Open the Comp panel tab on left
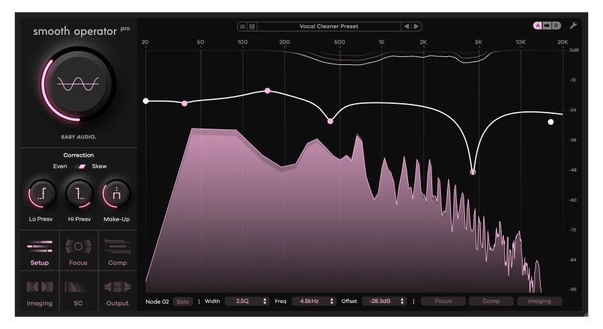Viewport: 603px width, 329px height. [x=117, y=252]
